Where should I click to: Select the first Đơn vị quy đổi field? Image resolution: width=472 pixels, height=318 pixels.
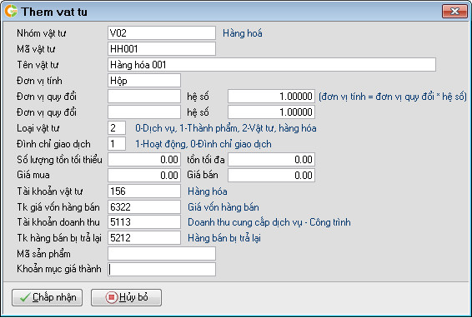click(144, 97)
